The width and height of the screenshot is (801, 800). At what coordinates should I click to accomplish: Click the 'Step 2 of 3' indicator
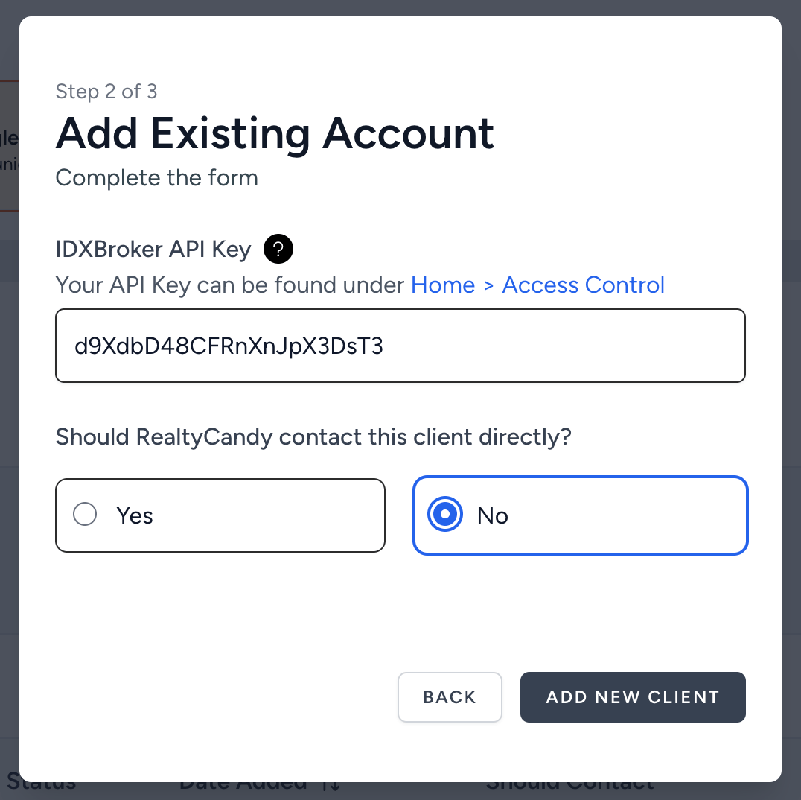pyautogui.click(x=106, y=92)
